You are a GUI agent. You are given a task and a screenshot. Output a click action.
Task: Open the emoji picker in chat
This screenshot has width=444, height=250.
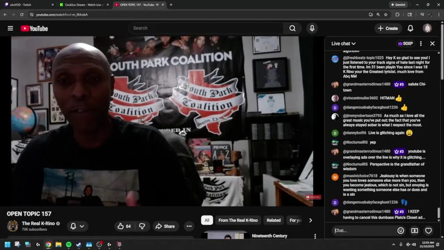(x=401, y=230)
